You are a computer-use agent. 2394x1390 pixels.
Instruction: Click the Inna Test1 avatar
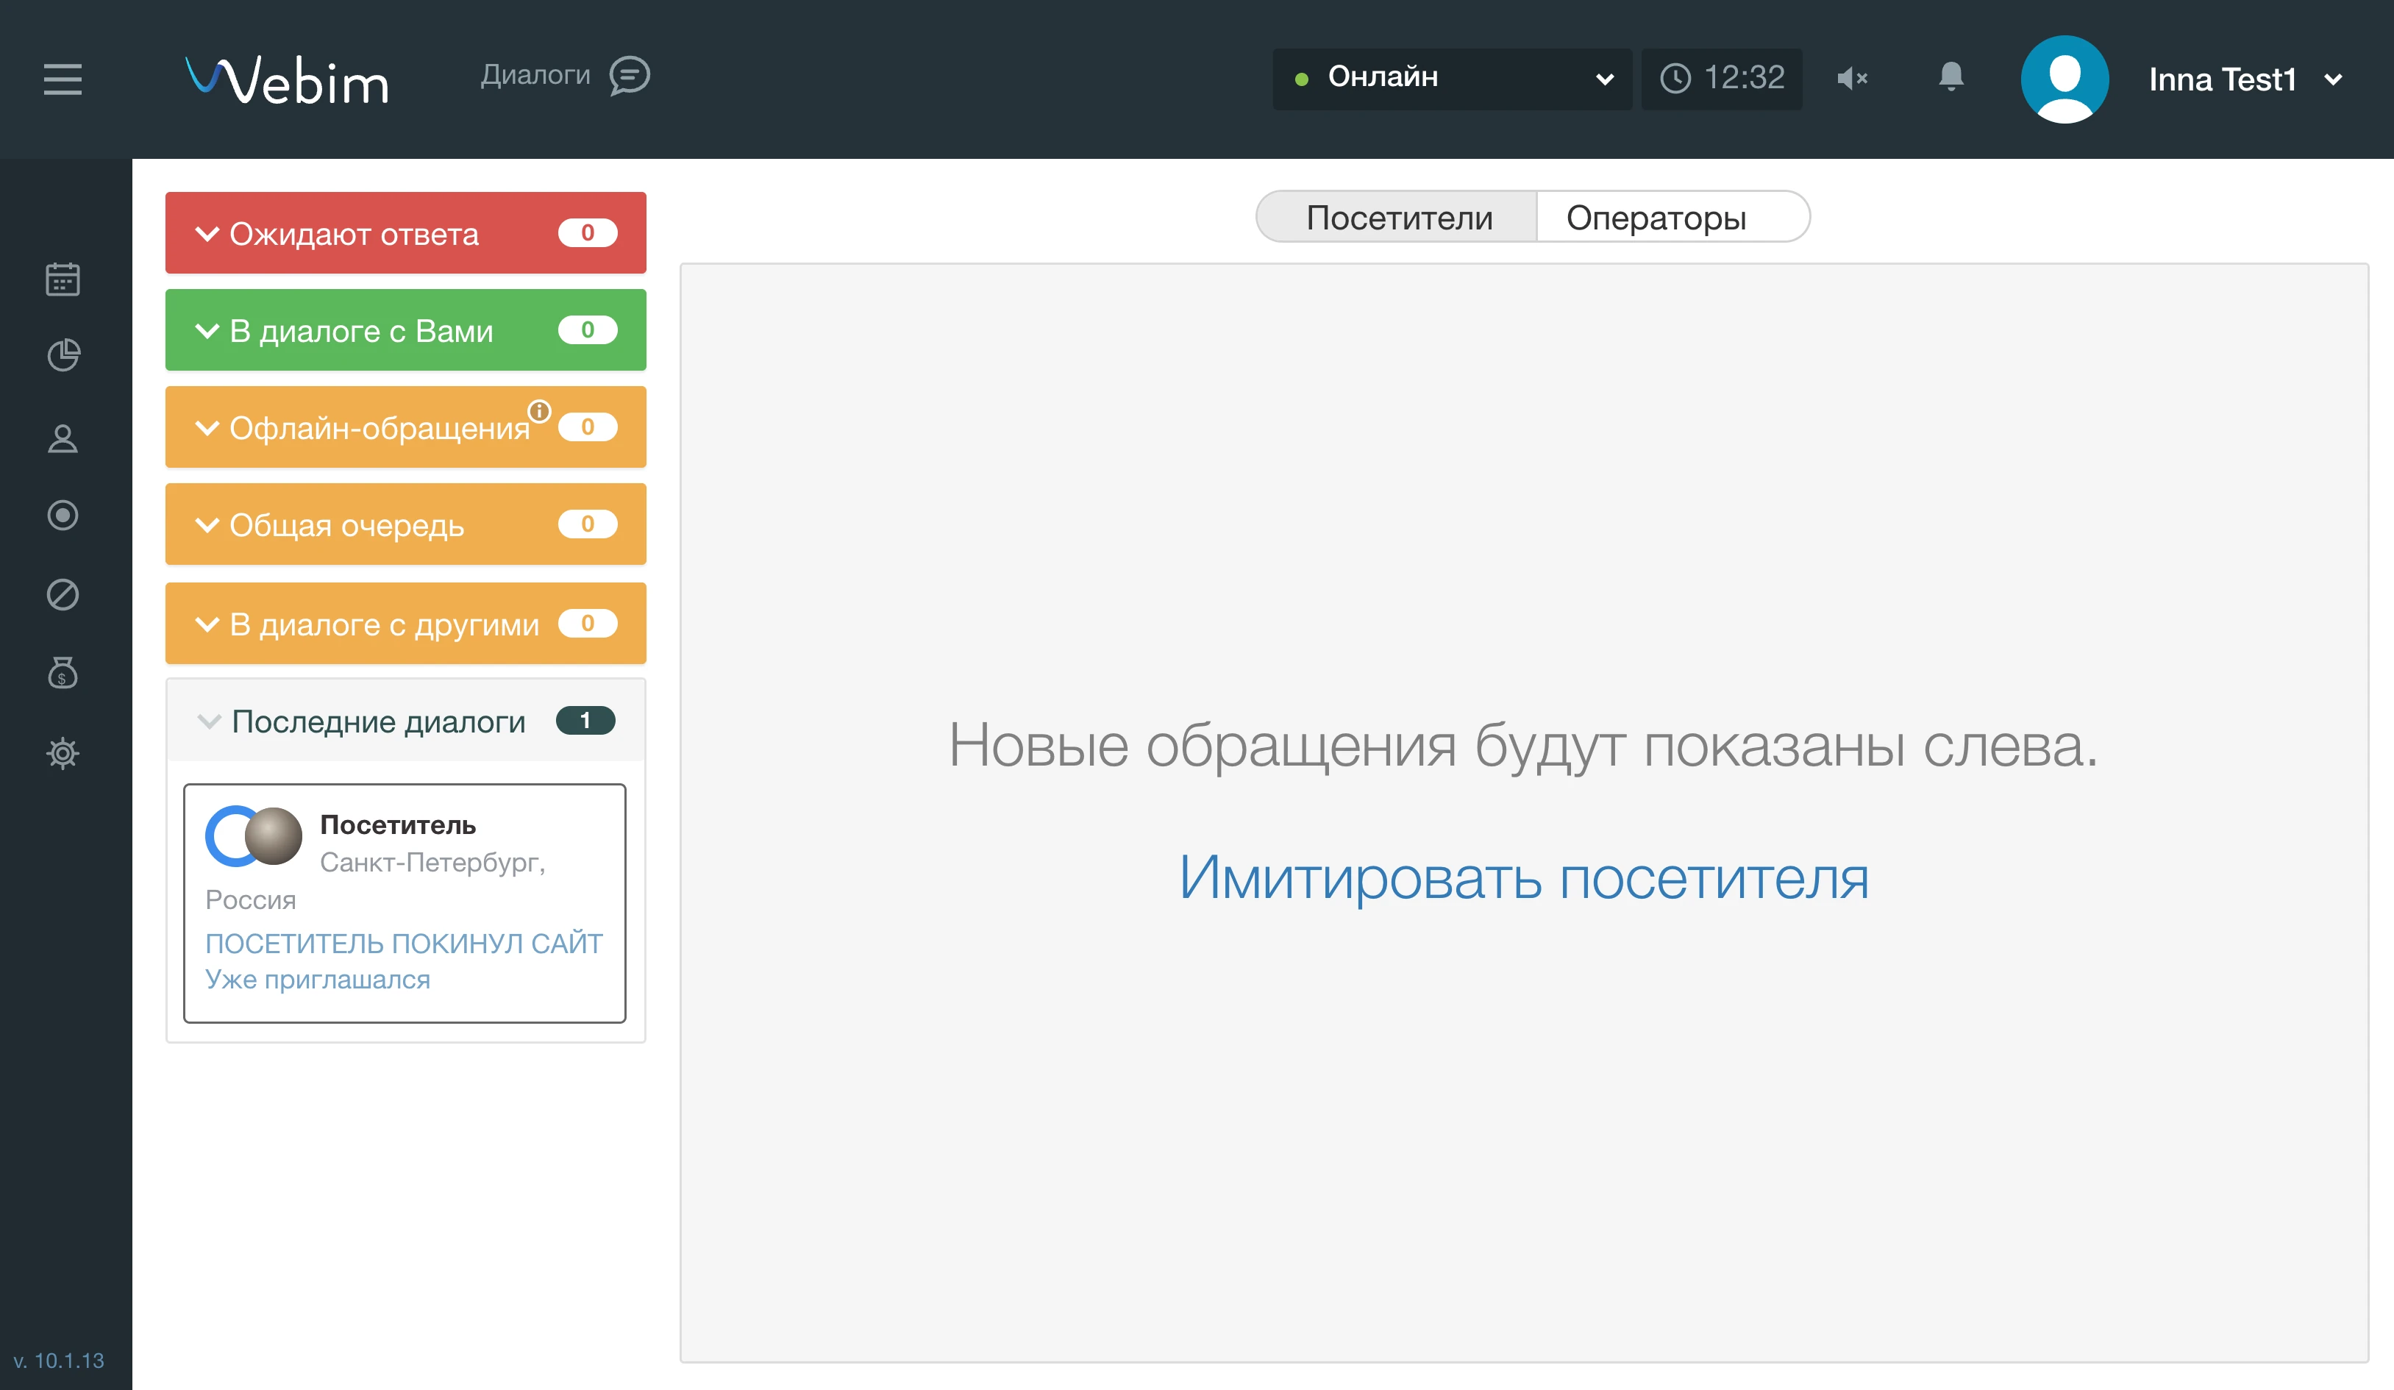[x=2065, y=79]
